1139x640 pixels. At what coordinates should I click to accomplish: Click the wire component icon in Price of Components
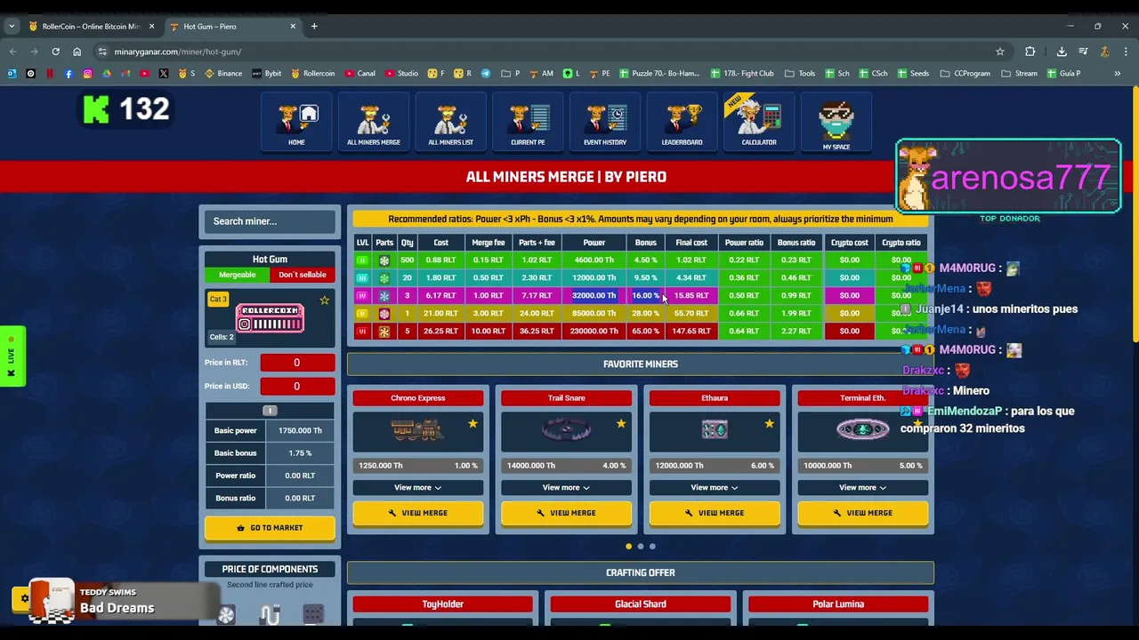271,614
